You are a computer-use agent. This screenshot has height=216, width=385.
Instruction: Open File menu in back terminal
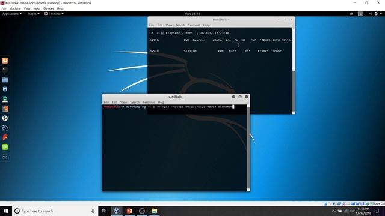152,25
